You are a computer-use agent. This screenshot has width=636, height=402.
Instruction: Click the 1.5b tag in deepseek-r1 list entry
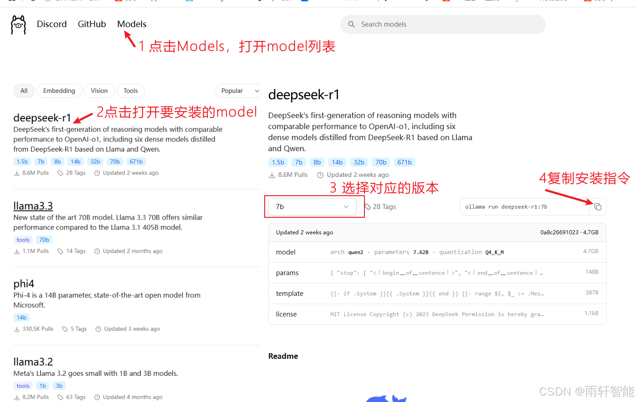[x=23, y=161]
